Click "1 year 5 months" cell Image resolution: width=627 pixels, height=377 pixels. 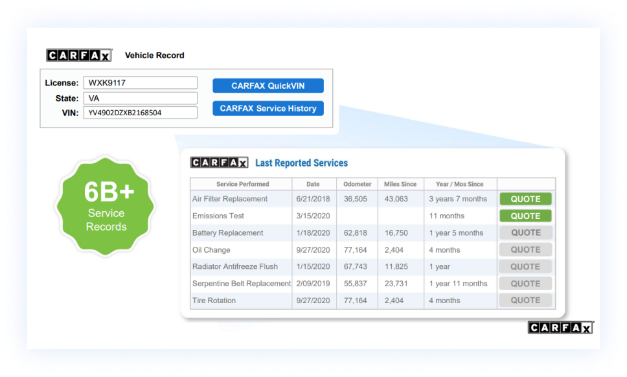click(x=456, y=233)
